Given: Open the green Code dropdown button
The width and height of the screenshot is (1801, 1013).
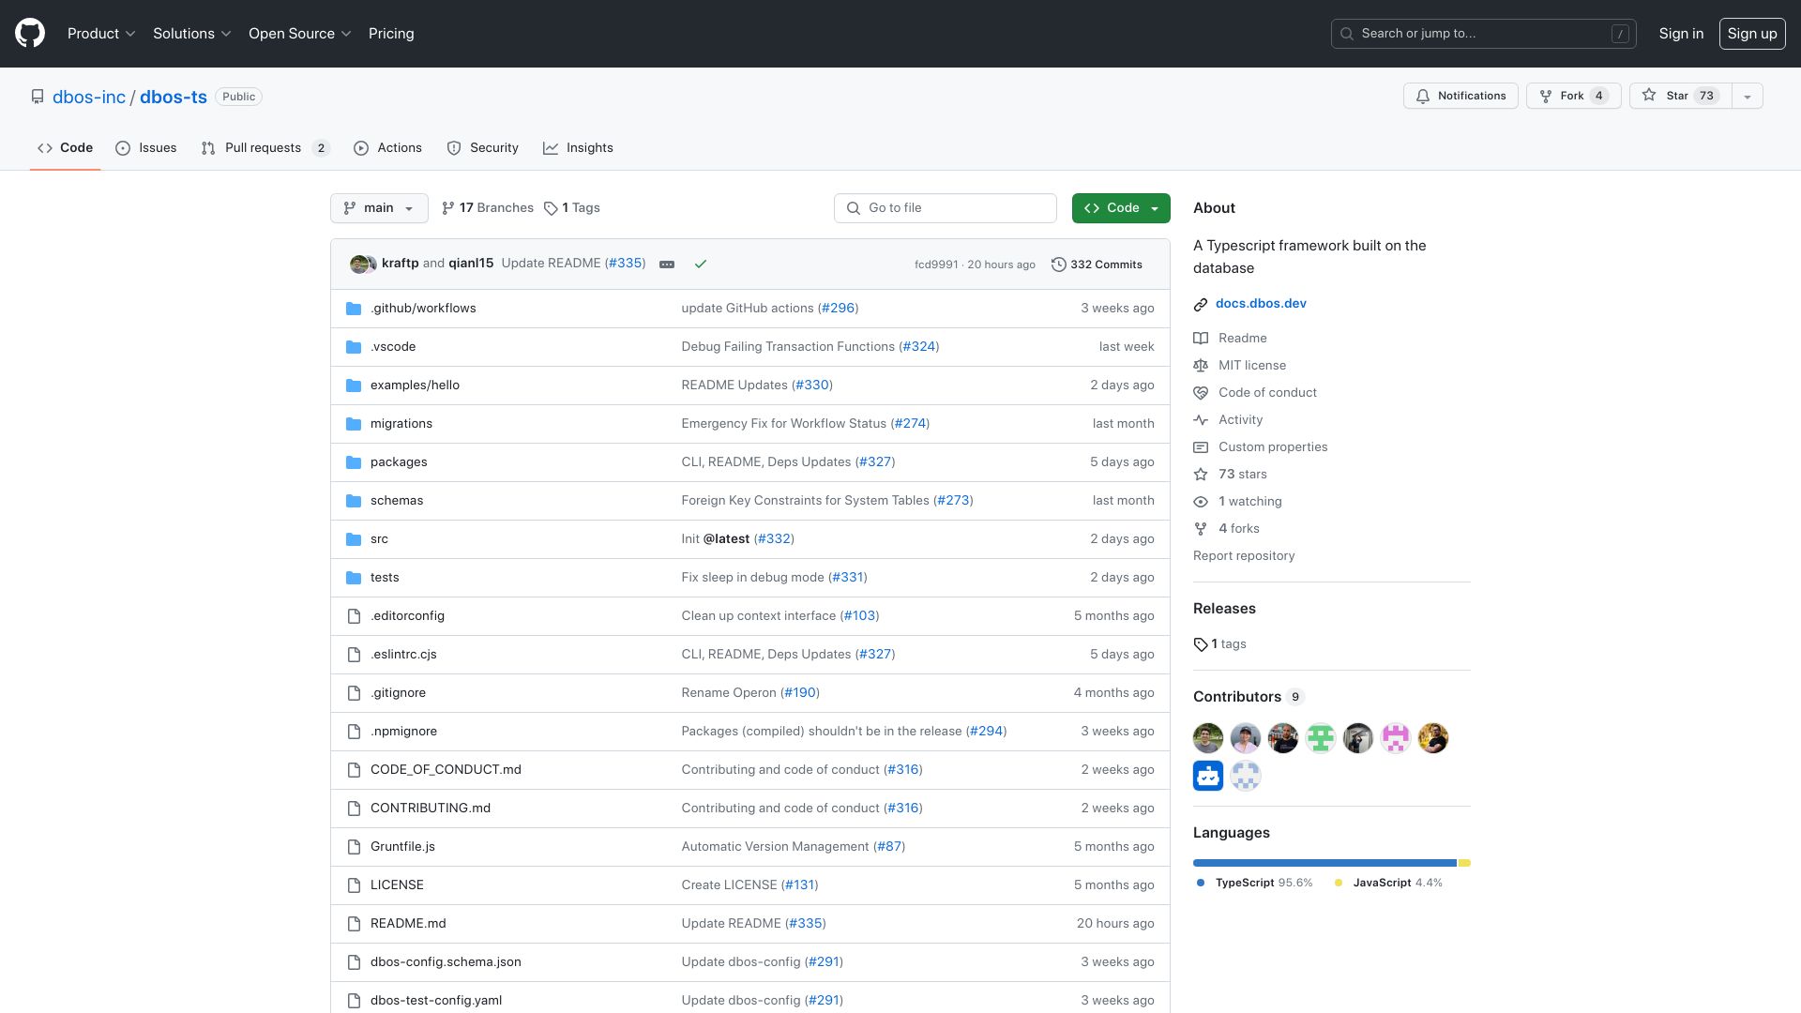Looking at the screenshot, I should (x=1121, y=208).
